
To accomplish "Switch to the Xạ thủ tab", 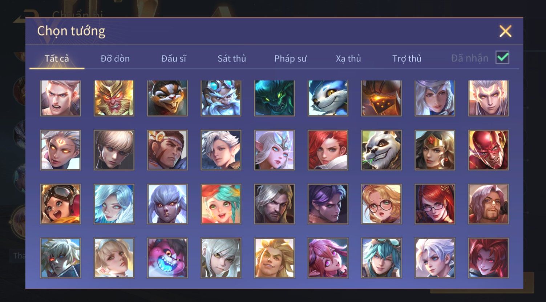I will click(x=348, y=59).
